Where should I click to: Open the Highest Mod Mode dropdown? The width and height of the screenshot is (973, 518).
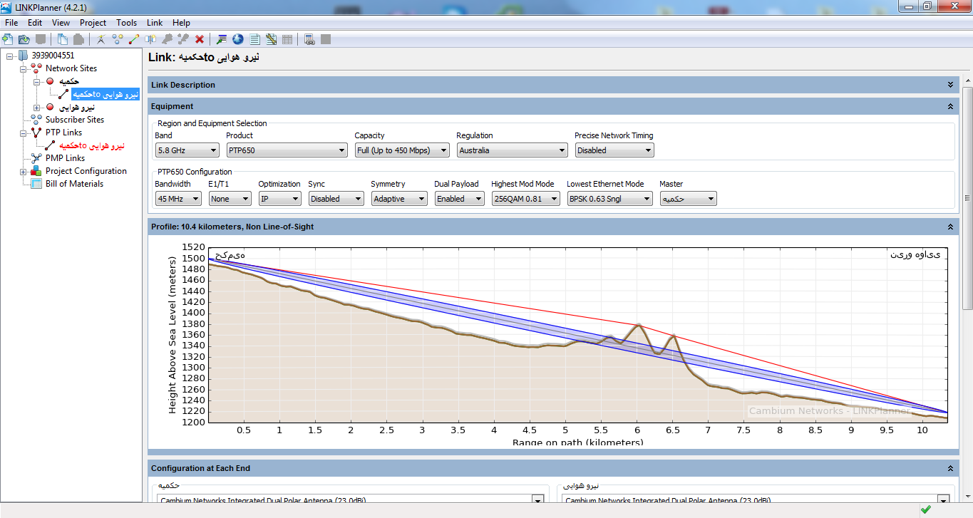[526, 199]
